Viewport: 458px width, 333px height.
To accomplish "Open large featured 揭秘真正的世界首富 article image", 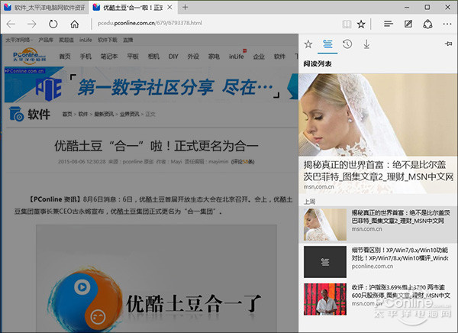I will [x=378, y=115].
